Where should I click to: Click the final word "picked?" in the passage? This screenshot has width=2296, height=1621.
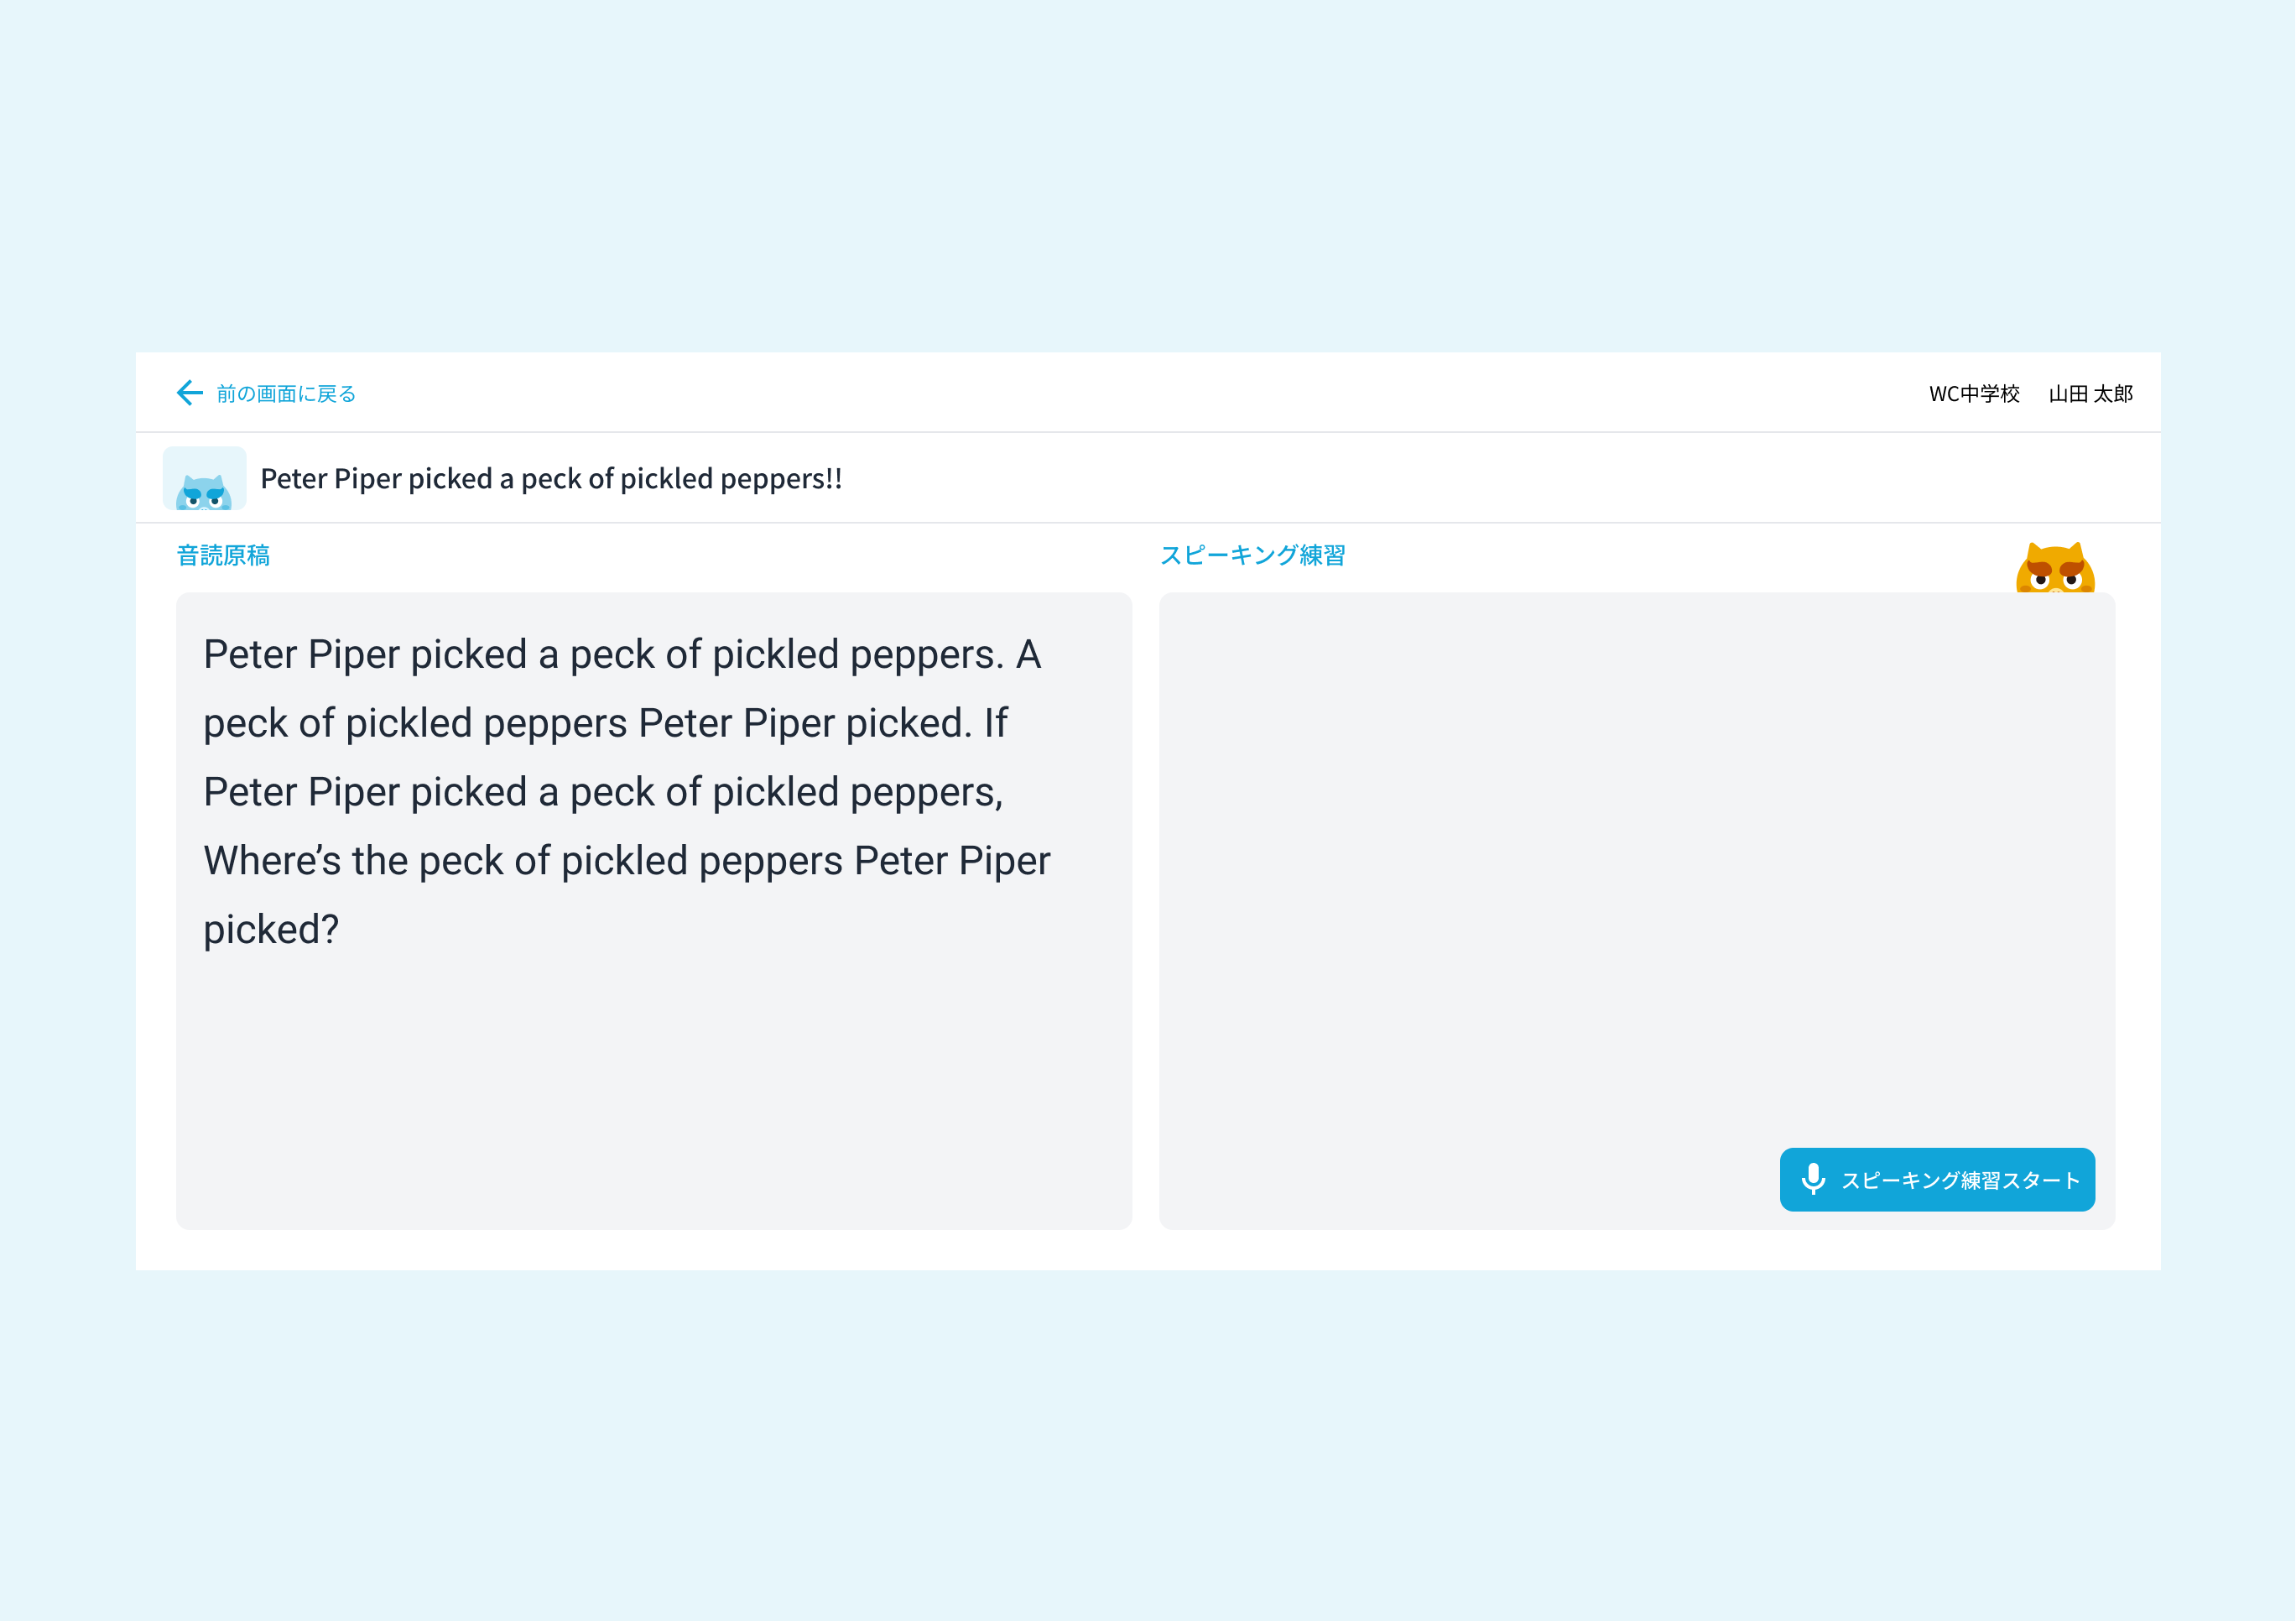point(271,930)
